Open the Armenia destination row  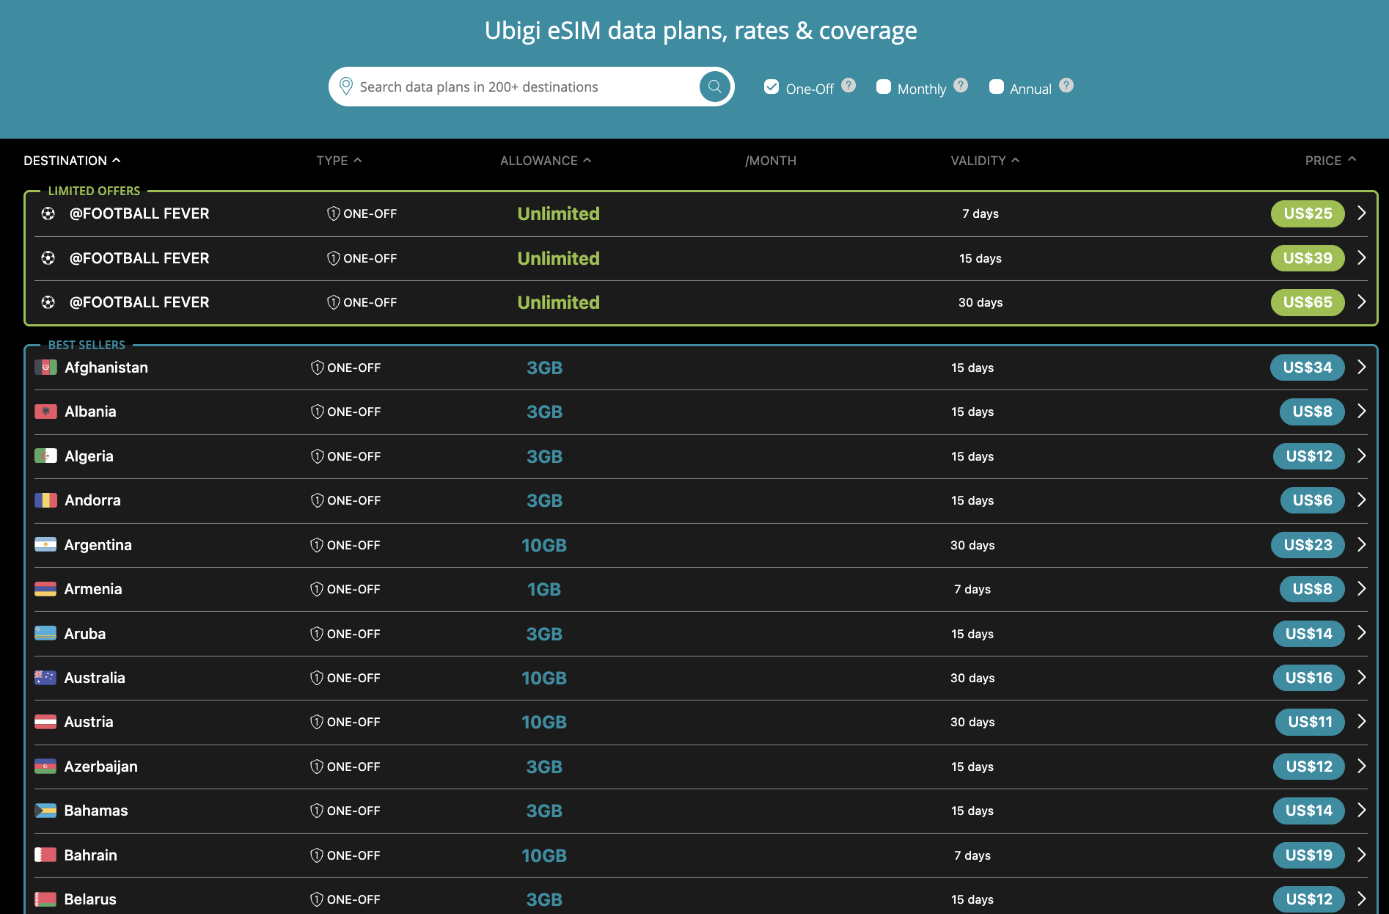(x=700, y=589)
